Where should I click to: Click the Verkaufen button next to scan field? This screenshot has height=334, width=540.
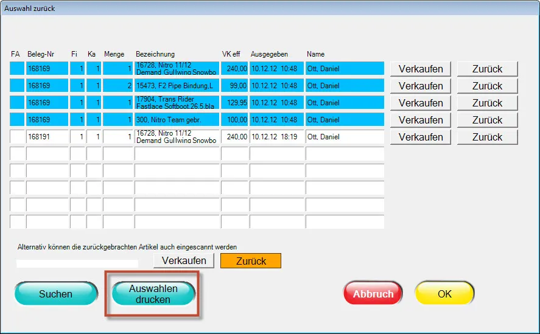coord(184,261)
